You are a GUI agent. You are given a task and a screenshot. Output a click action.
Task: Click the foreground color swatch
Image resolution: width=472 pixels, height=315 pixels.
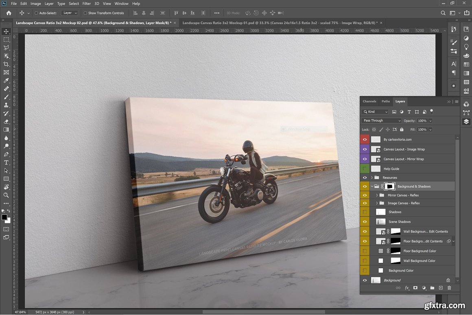pyautogui.click(x=4, y=217)
